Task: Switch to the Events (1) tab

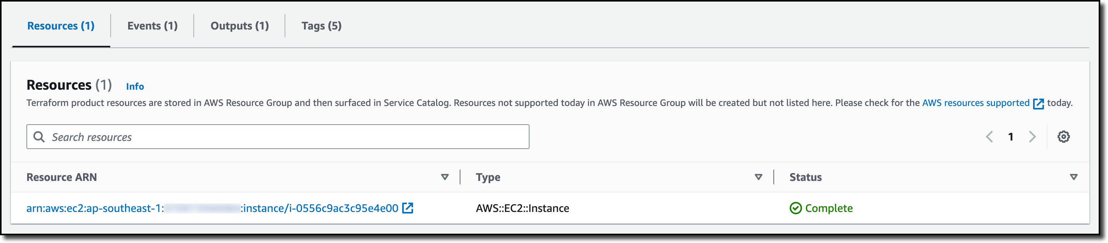Action: tap(152, 26)
